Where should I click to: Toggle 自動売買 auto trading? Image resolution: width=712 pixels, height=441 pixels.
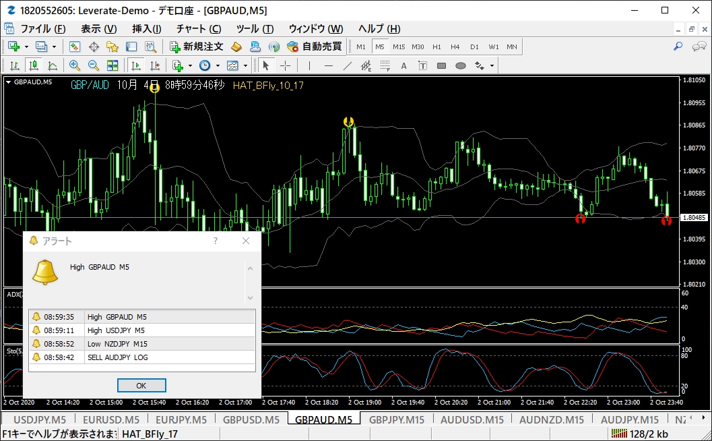315,47
